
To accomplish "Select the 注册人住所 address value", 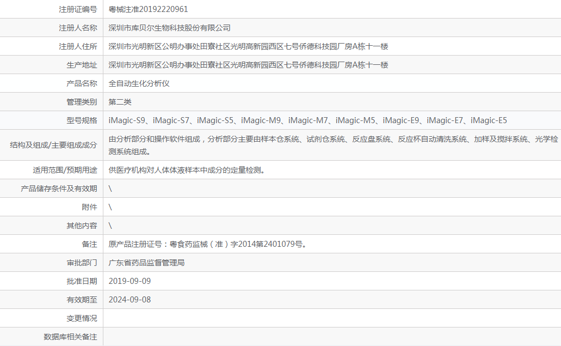I will [x=248, y=46].
